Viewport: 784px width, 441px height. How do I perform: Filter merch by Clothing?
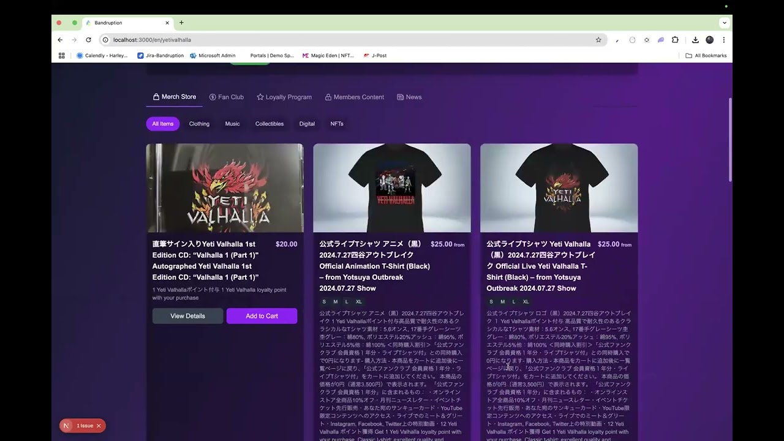click(199, 124)
